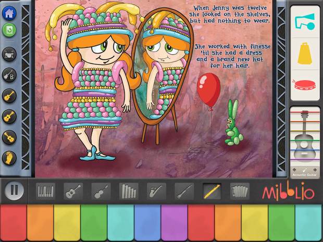
Task: Play the yellow cowbell sound
Action: pyautogui.click(x=305, y=54)
